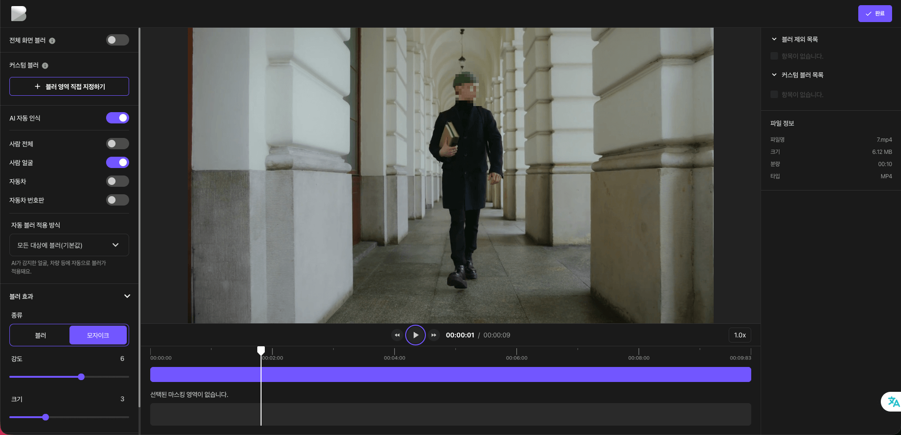
Task: Enable the 자동차 번호판 toggle
Action: pyautogui.click(x=117, y=200)
